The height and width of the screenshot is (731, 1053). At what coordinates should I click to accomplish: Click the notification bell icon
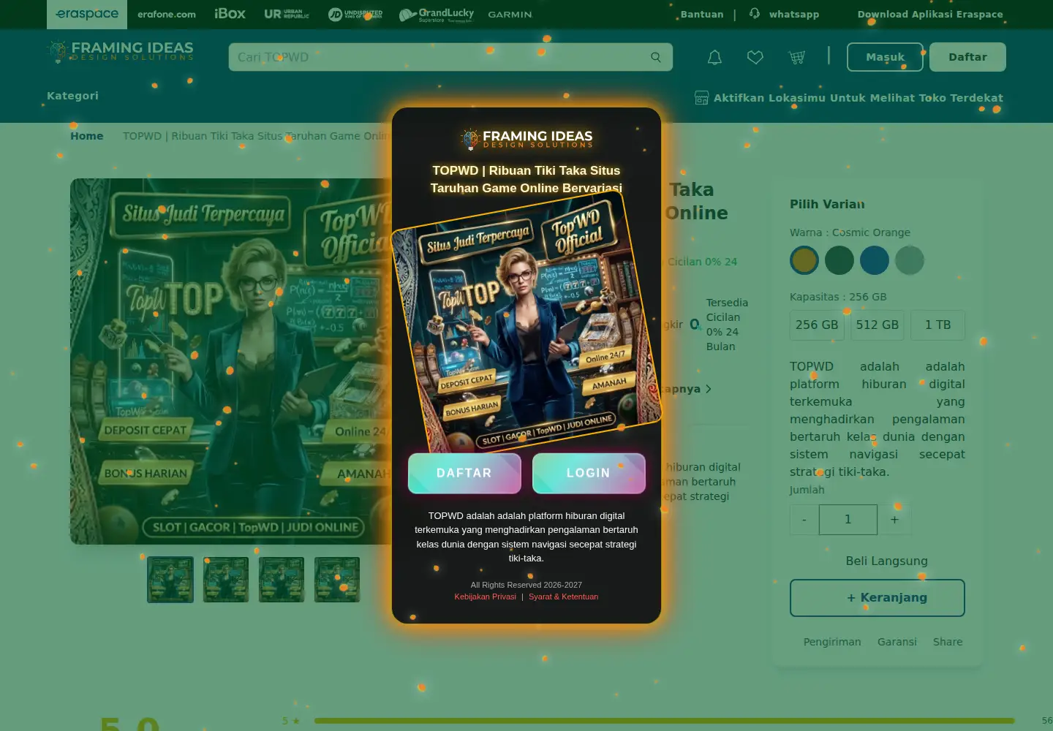click(714, 57)
